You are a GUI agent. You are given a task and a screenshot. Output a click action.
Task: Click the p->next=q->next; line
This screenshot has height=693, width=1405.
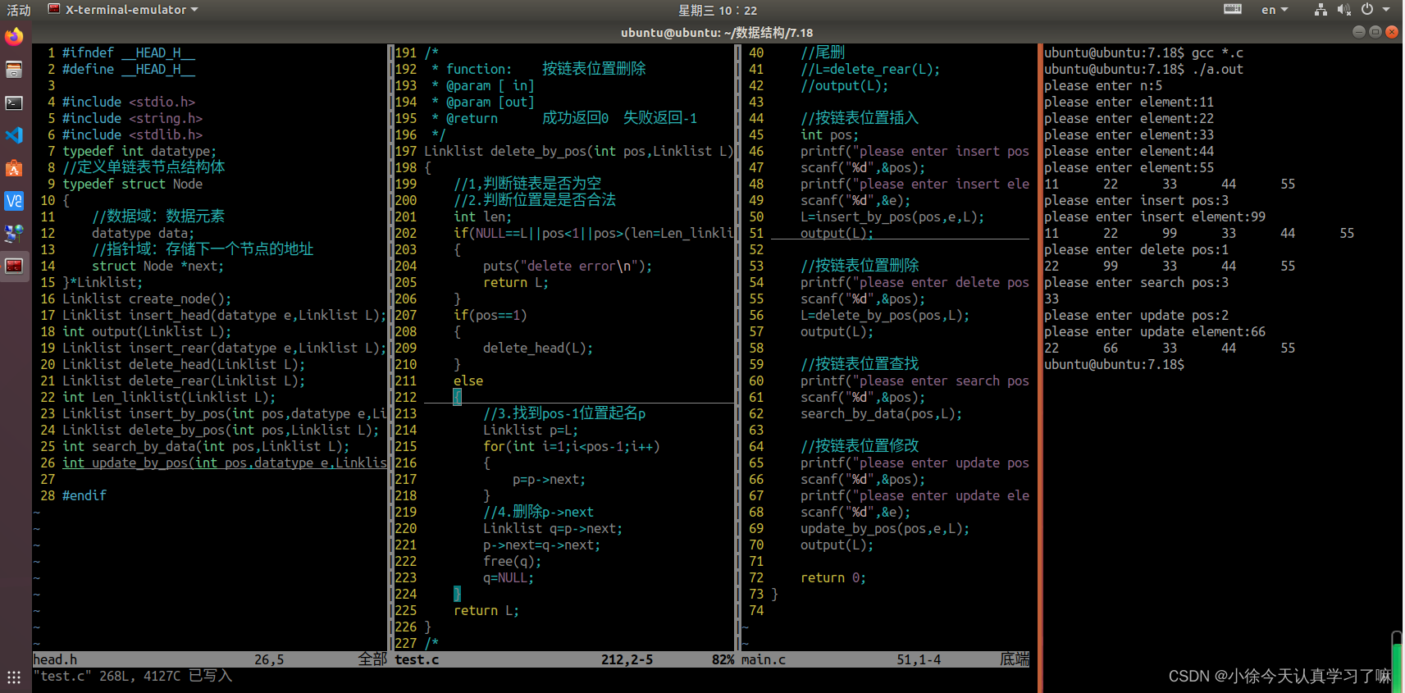tap(541, 545)
